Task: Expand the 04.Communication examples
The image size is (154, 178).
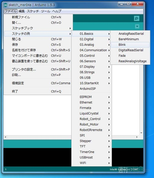Action: [91, 50]
